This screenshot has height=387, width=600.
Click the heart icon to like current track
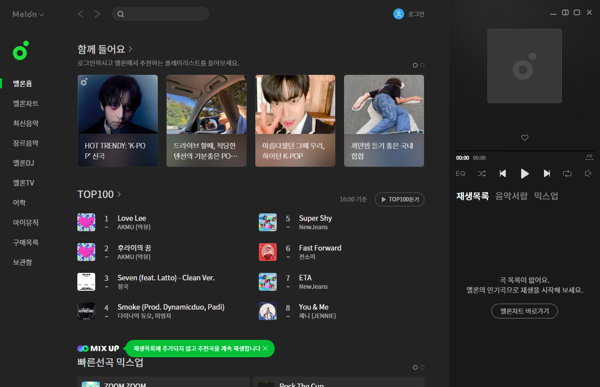(x=525, y=137)
